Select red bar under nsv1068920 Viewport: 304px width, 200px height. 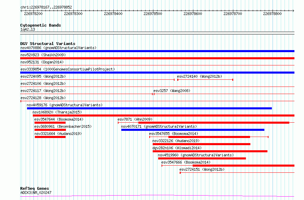pyautogui.click(x=164, y=116)
